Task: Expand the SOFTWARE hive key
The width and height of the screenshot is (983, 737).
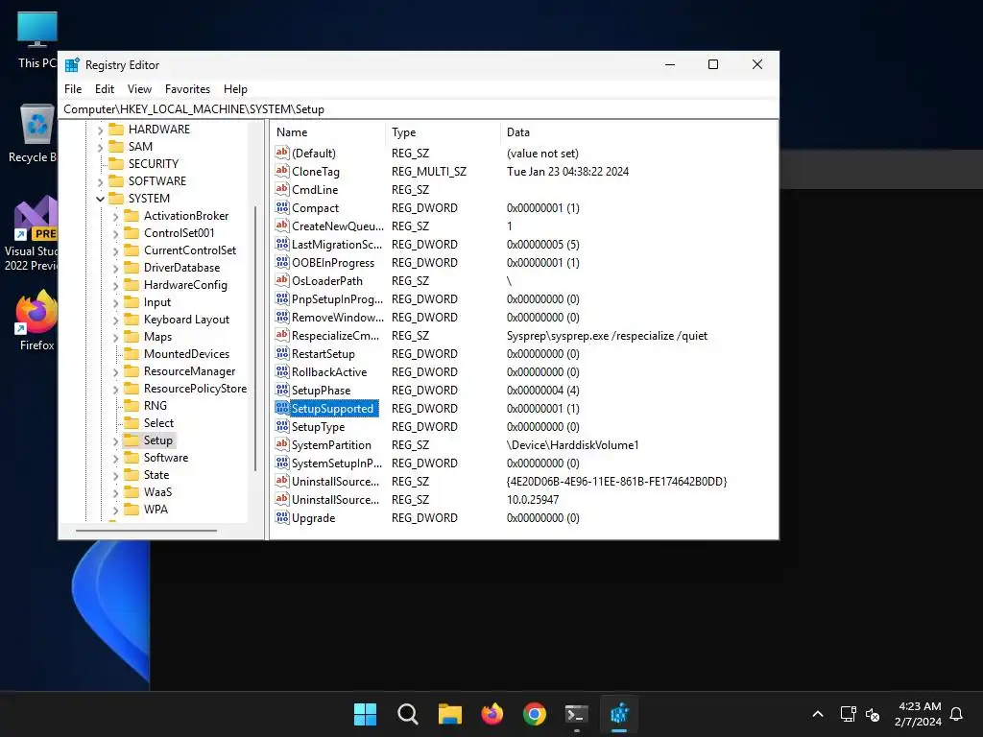Action: tap(100, 181)
